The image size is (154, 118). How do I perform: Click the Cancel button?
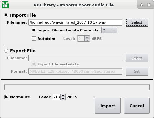(137, 106)
